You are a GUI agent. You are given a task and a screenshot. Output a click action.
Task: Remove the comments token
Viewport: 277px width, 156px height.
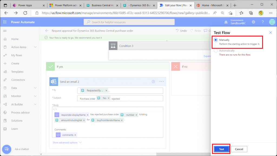click(x=75, y=135)
